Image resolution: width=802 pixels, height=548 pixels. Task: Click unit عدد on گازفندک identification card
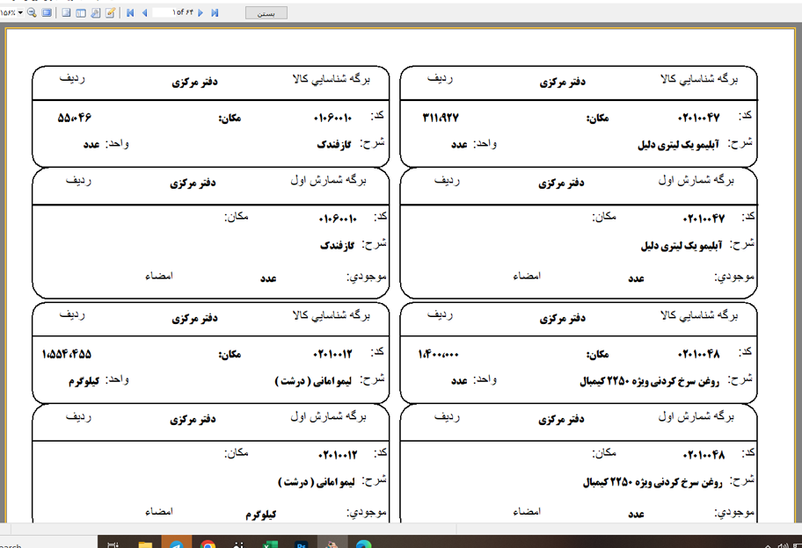[x=91, y=145]
